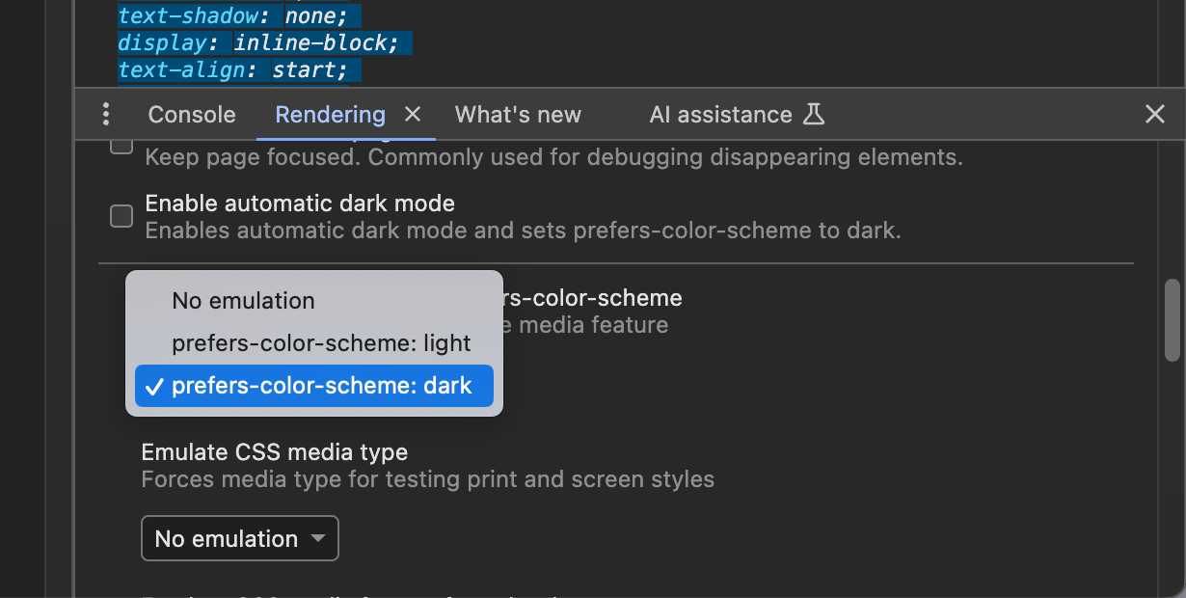Close the DevTools drawer panel

coord(1154,115)
